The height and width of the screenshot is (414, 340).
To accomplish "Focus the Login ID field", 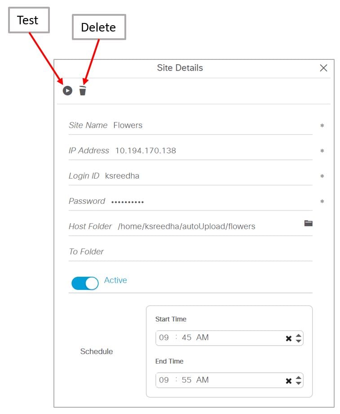I will (x=207, y=176).
